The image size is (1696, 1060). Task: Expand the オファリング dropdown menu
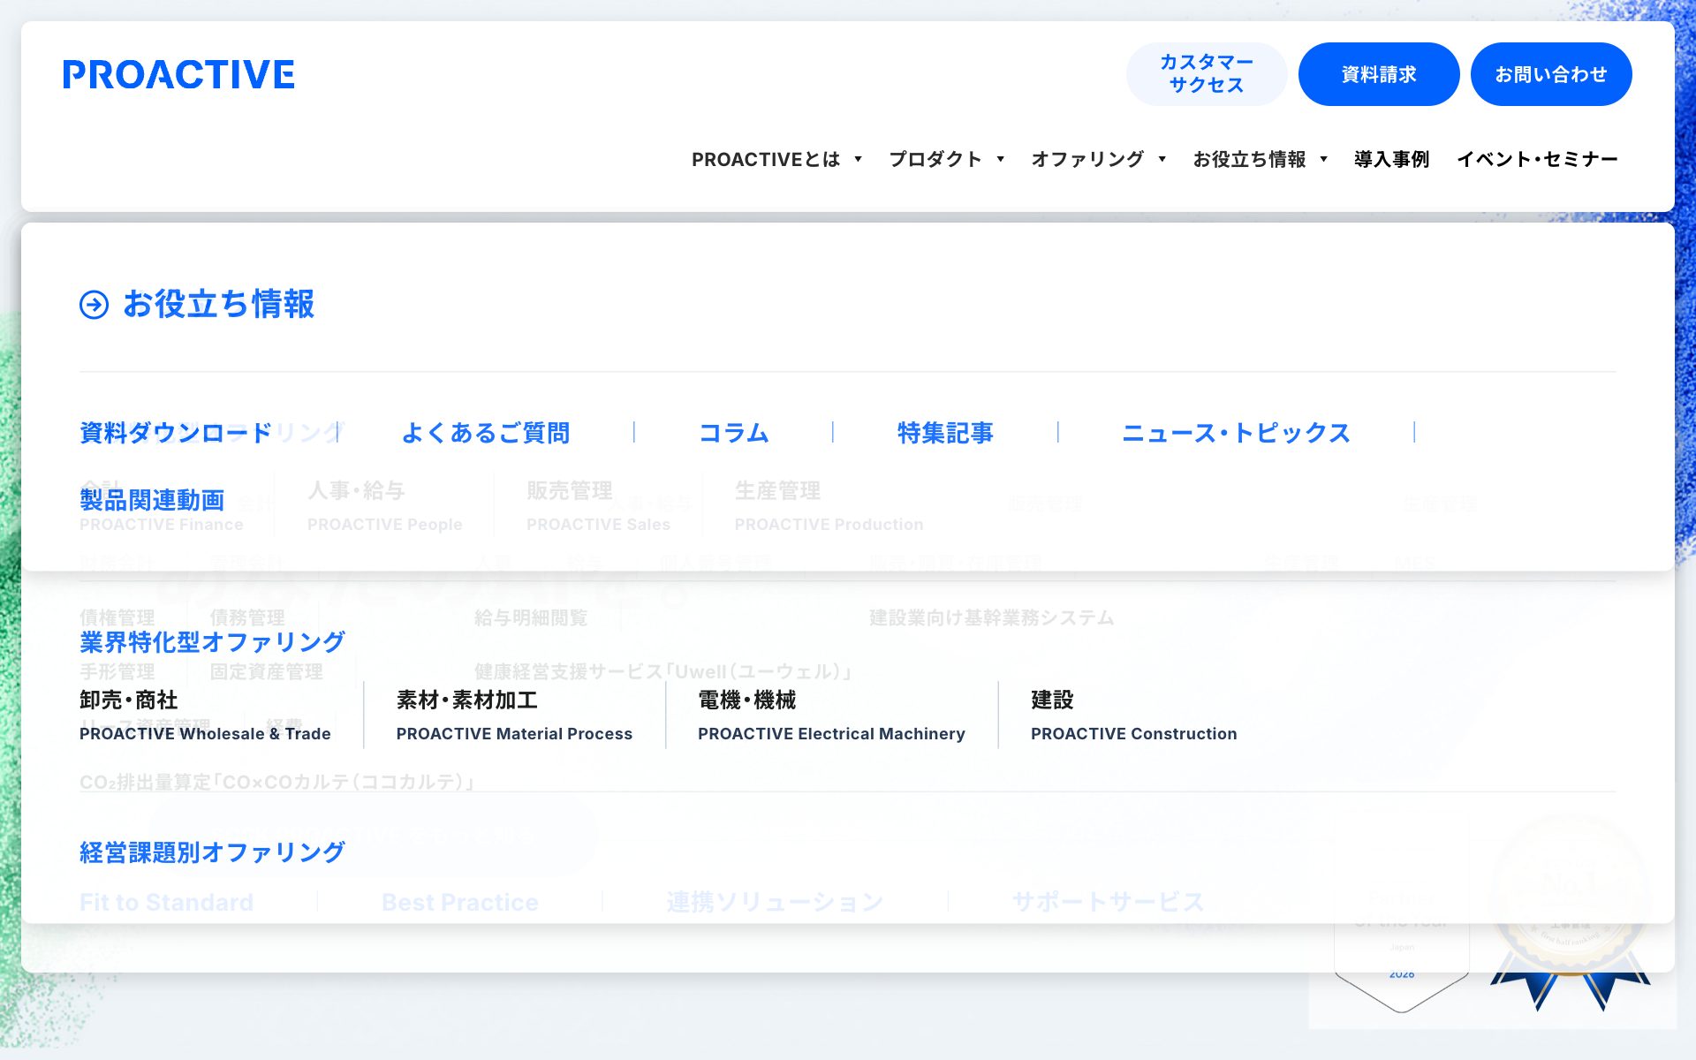click(x=1099, y=160)
